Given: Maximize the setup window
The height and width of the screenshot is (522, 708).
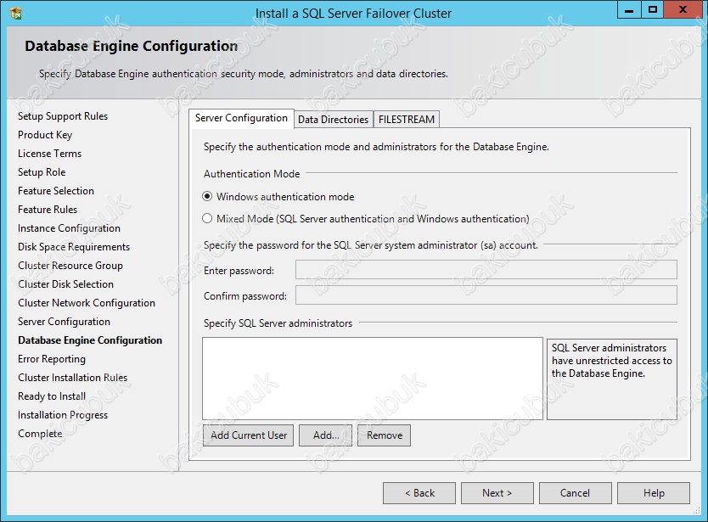Looking at the screenshot, I should (x=653, y=9).
